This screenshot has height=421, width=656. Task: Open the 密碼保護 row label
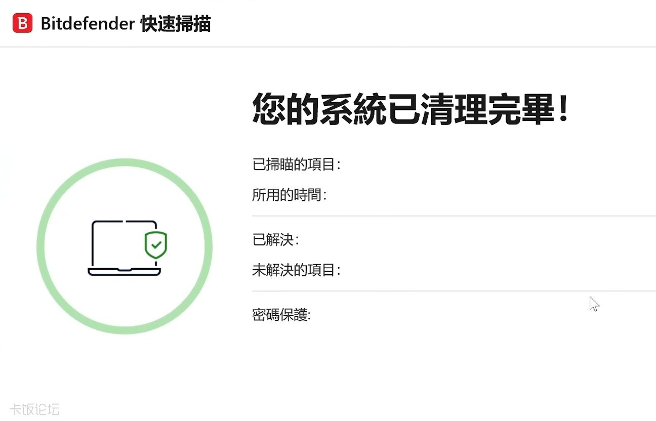point(281,315)
